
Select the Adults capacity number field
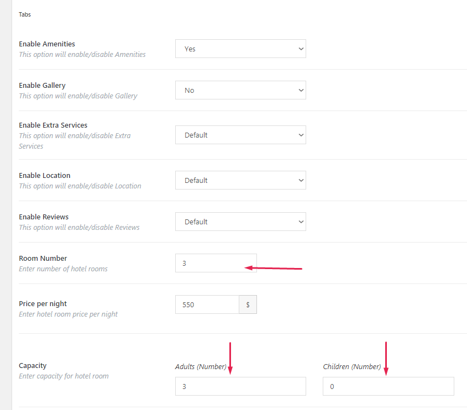[240, 386]
